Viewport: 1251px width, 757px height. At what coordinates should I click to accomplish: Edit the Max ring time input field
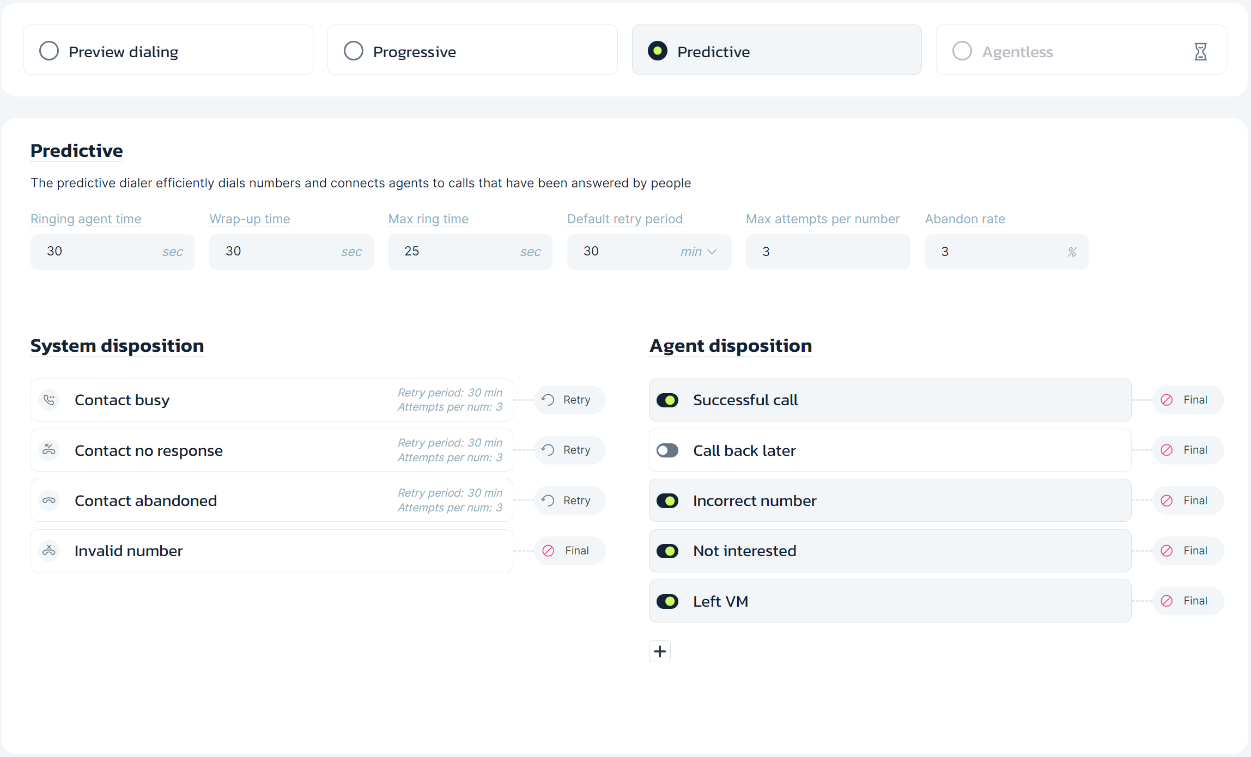(456, 252)
